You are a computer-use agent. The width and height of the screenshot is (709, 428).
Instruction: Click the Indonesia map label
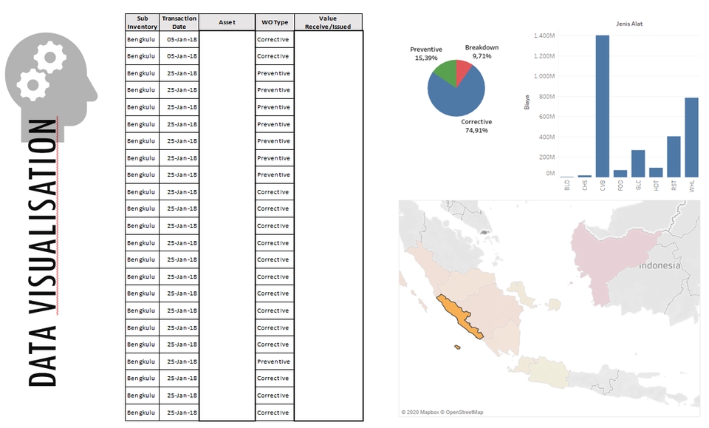tap(660, 265)
